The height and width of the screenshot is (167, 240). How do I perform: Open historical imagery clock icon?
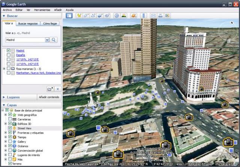click(117, 16)
